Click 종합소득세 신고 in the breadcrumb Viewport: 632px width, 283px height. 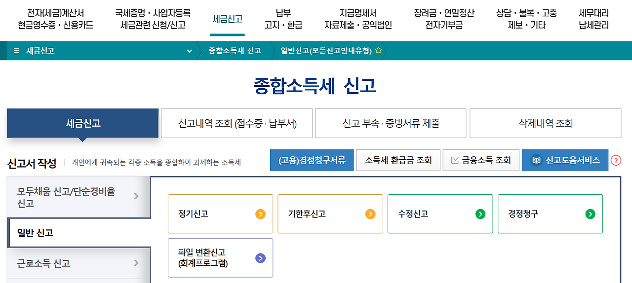point(235,51)
